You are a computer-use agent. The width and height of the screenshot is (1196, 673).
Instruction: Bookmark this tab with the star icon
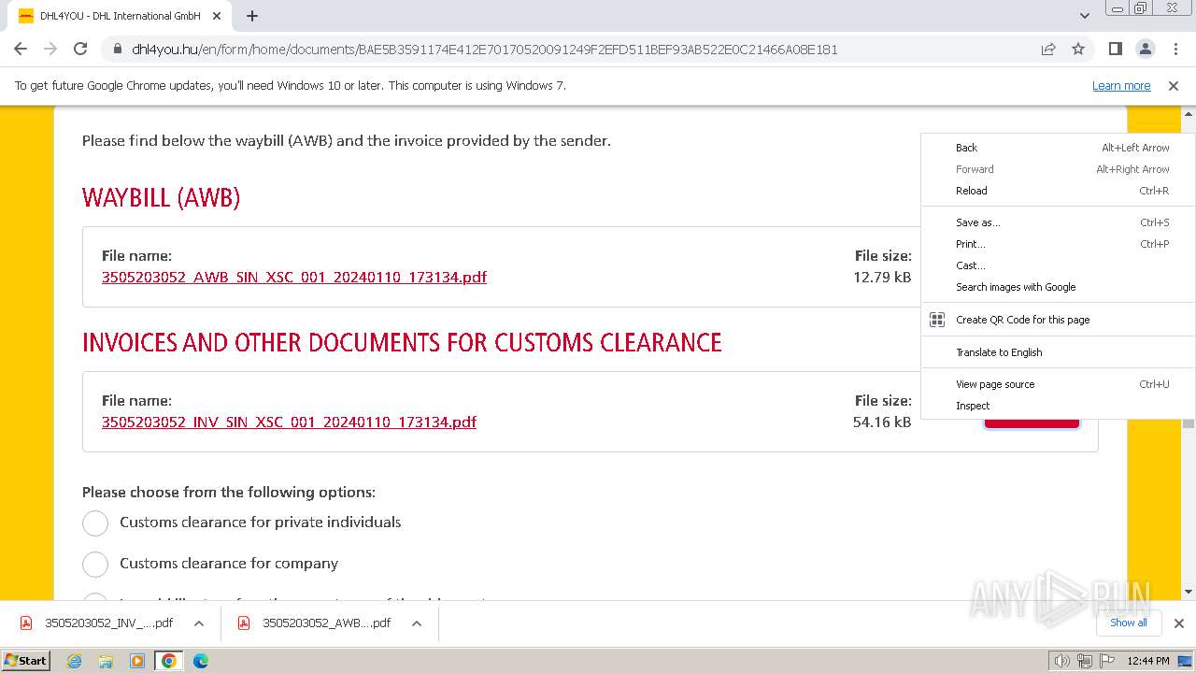(1078, 49)
